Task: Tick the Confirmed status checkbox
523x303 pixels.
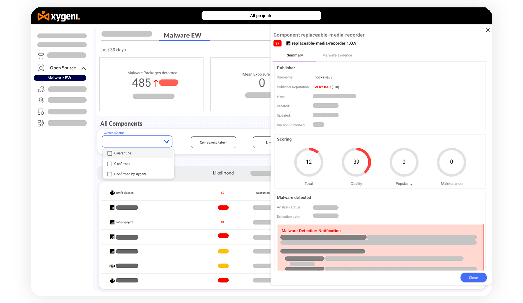Action: [x=110, y=164]
